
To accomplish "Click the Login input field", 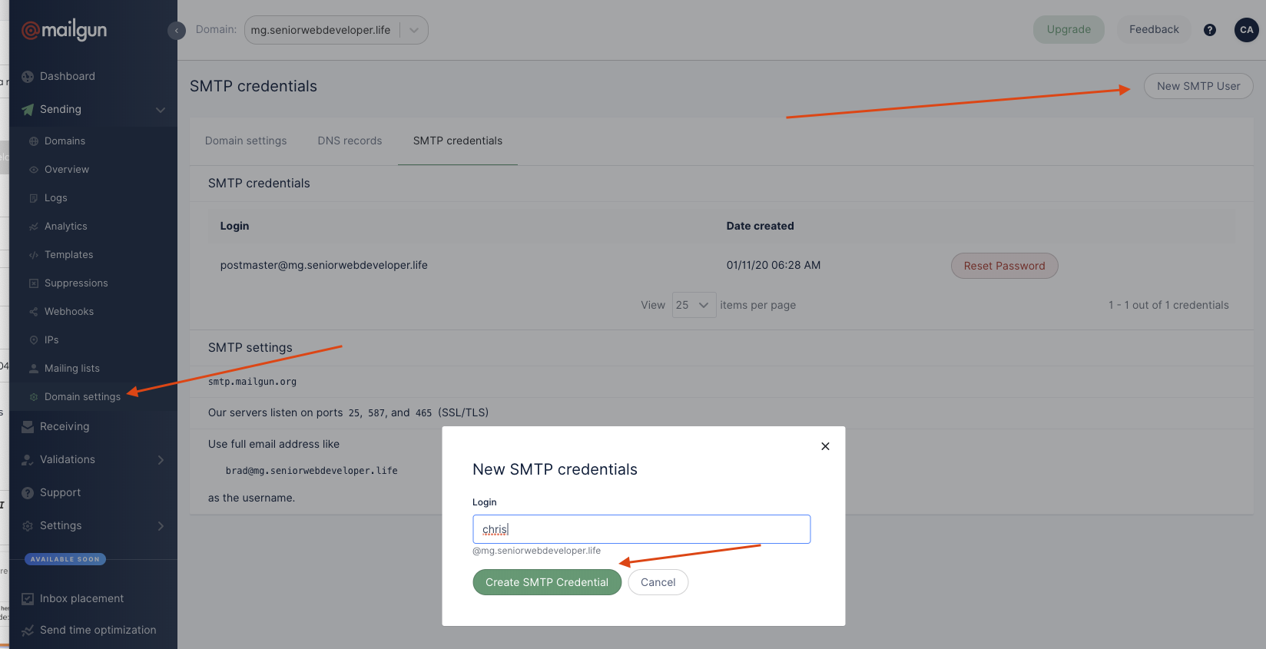I will (641, 529).
